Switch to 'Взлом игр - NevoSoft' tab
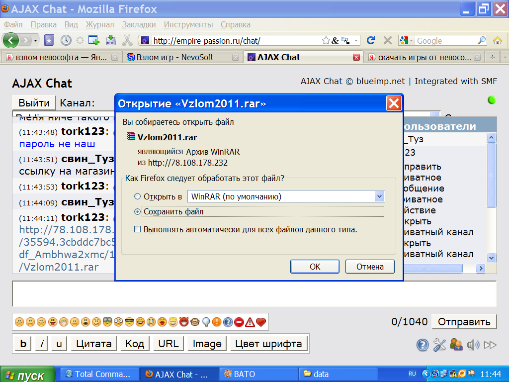 click(x=182, y=58)
